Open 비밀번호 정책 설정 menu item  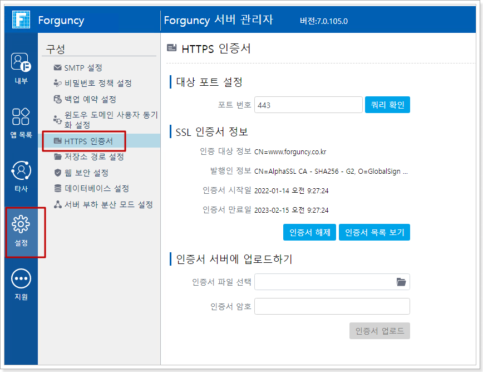[97, 84]
